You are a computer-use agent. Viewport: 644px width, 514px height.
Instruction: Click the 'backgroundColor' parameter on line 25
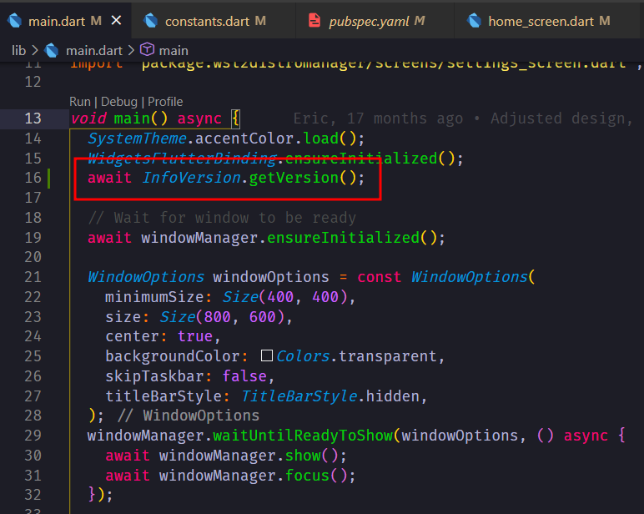click(173, 356)
